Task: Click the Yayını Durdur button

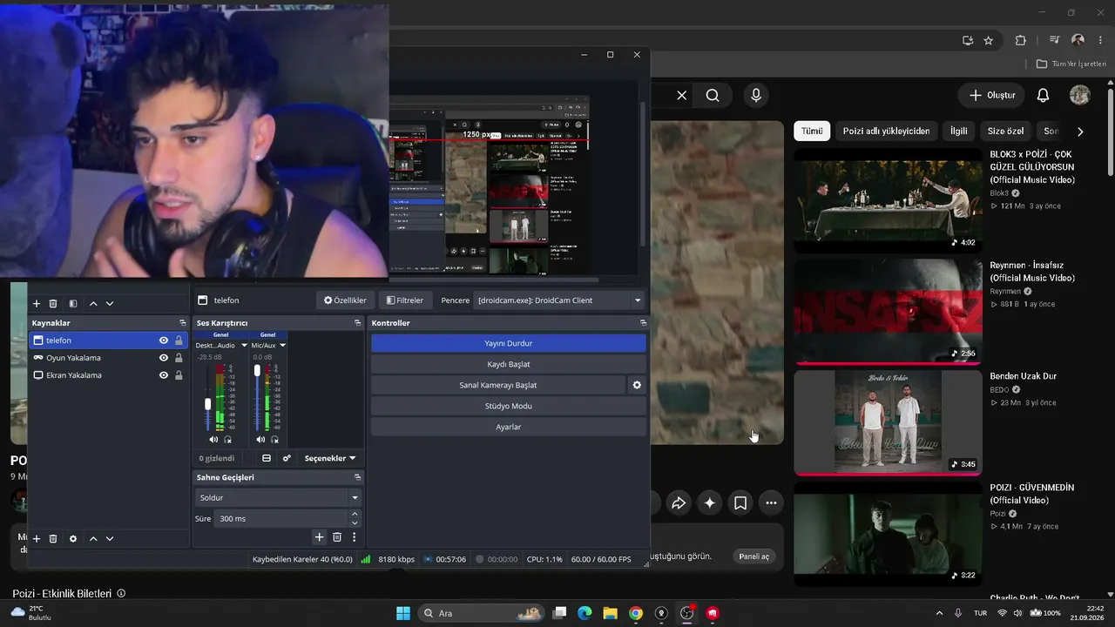Action: tap(509, 343)
